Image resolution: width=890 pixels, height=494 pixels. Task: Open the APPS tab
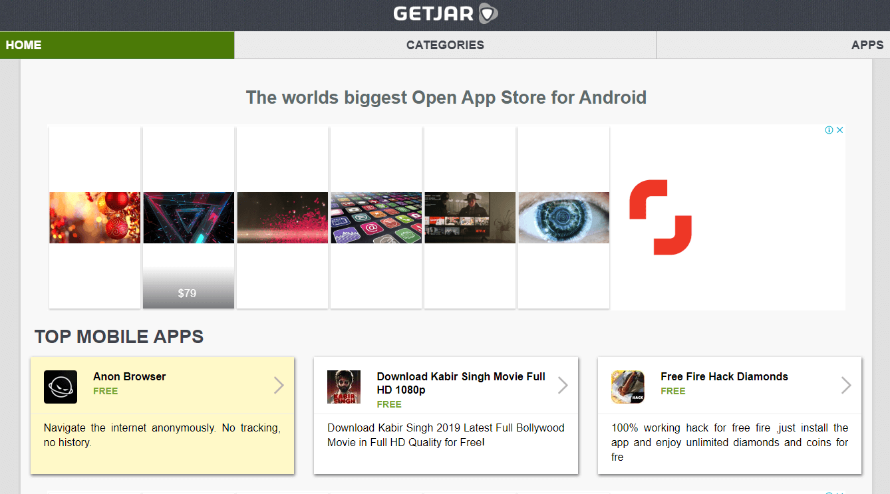[x=867, y=45]
